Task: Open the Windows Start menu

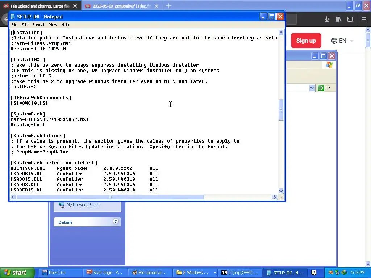Action: [x=17, y=273]
